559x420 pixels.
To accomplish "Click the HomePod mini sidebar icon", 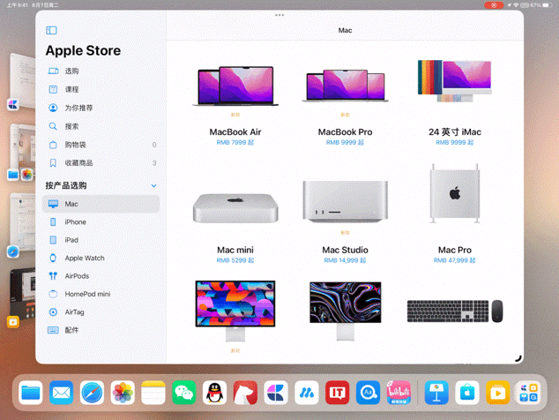I will pyautogui.click(x=53, y=294).
